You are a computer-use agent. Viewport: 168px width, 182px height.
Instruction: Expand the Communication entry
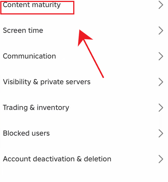pos(84,56)
